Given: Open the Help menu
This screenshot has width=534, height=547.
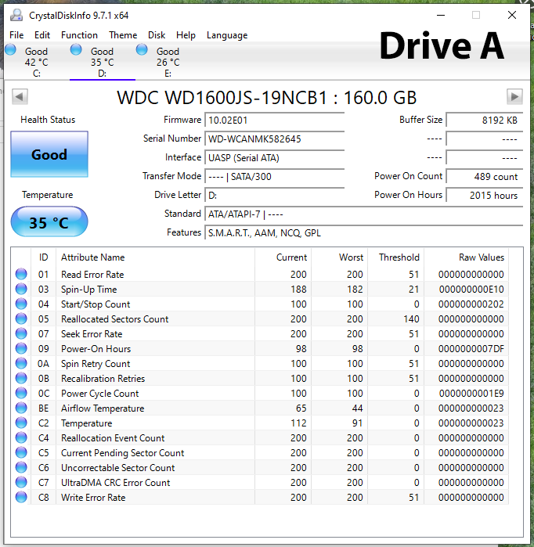Looking at the screenshot, I should point(186,35).
